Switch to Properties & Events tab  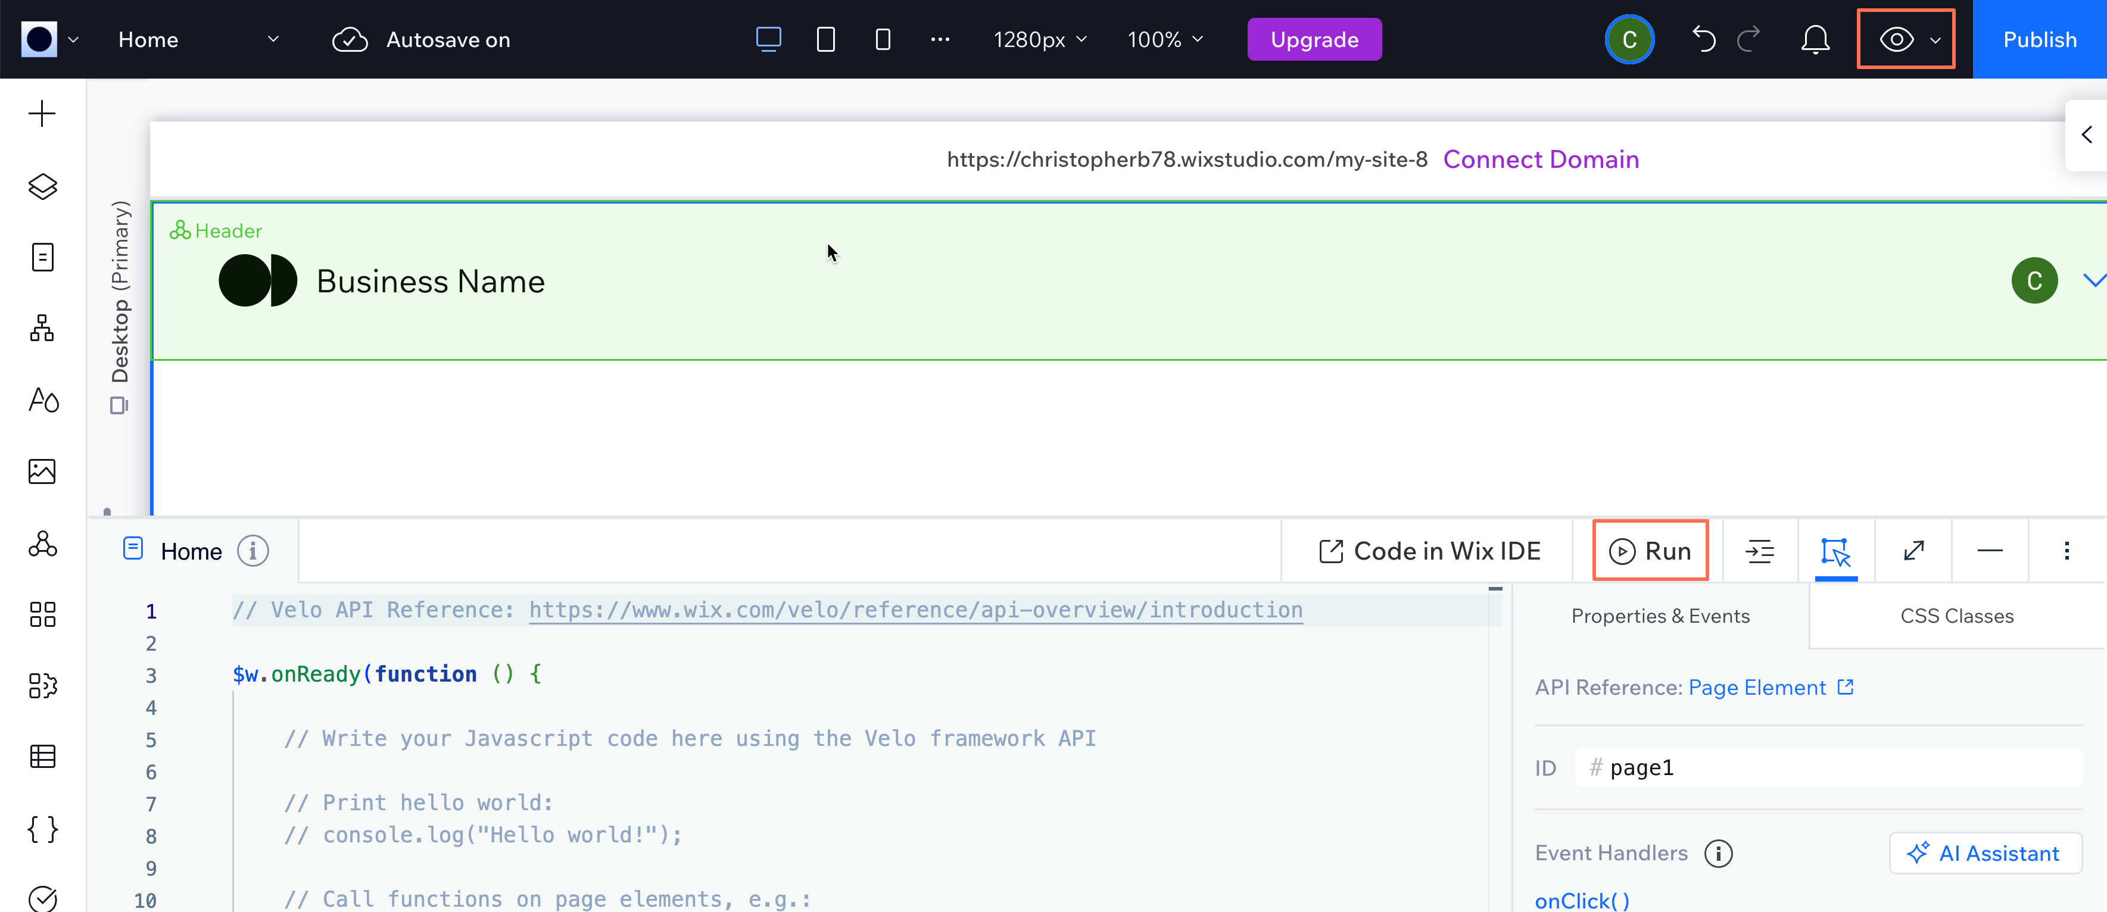pos(1660,616)
